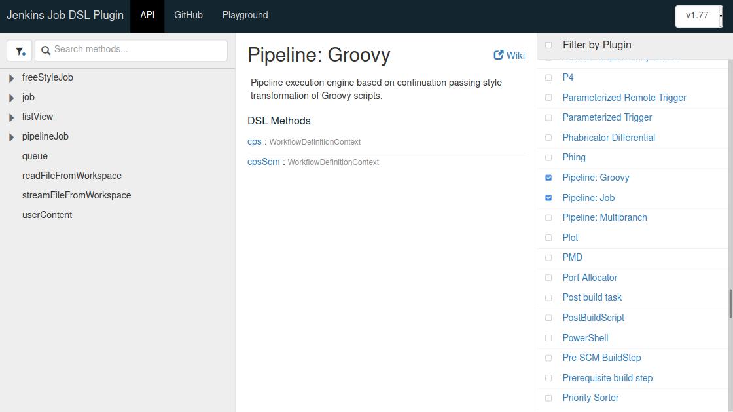Click the Search methods input field

point(131,50)
